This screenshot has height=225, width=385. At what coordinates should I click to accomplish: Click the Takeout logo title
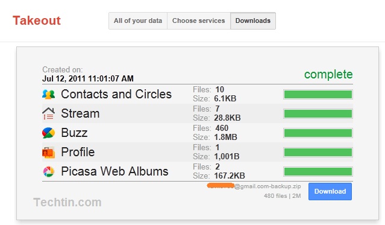37,21
